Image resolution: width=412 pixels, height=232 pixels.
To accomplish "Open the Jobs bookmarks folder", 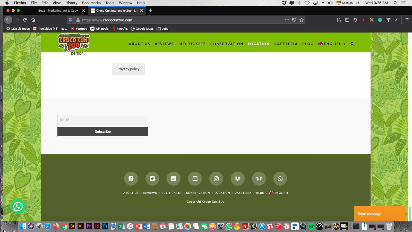I will tap(162, 29).
